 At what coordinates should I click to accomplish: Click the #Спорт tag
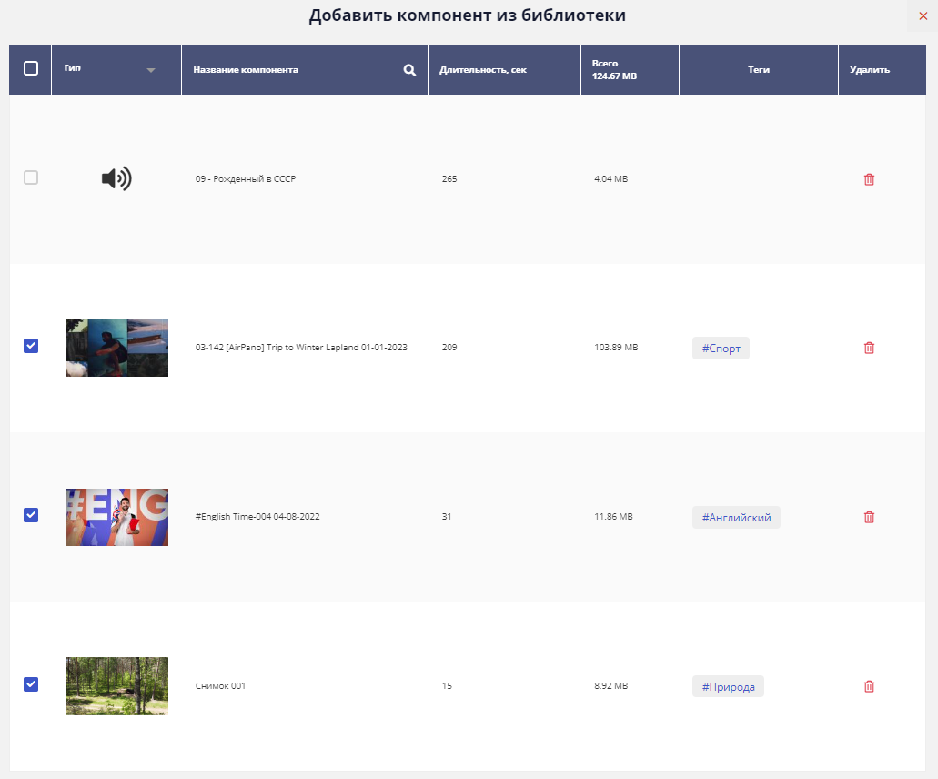721,349
